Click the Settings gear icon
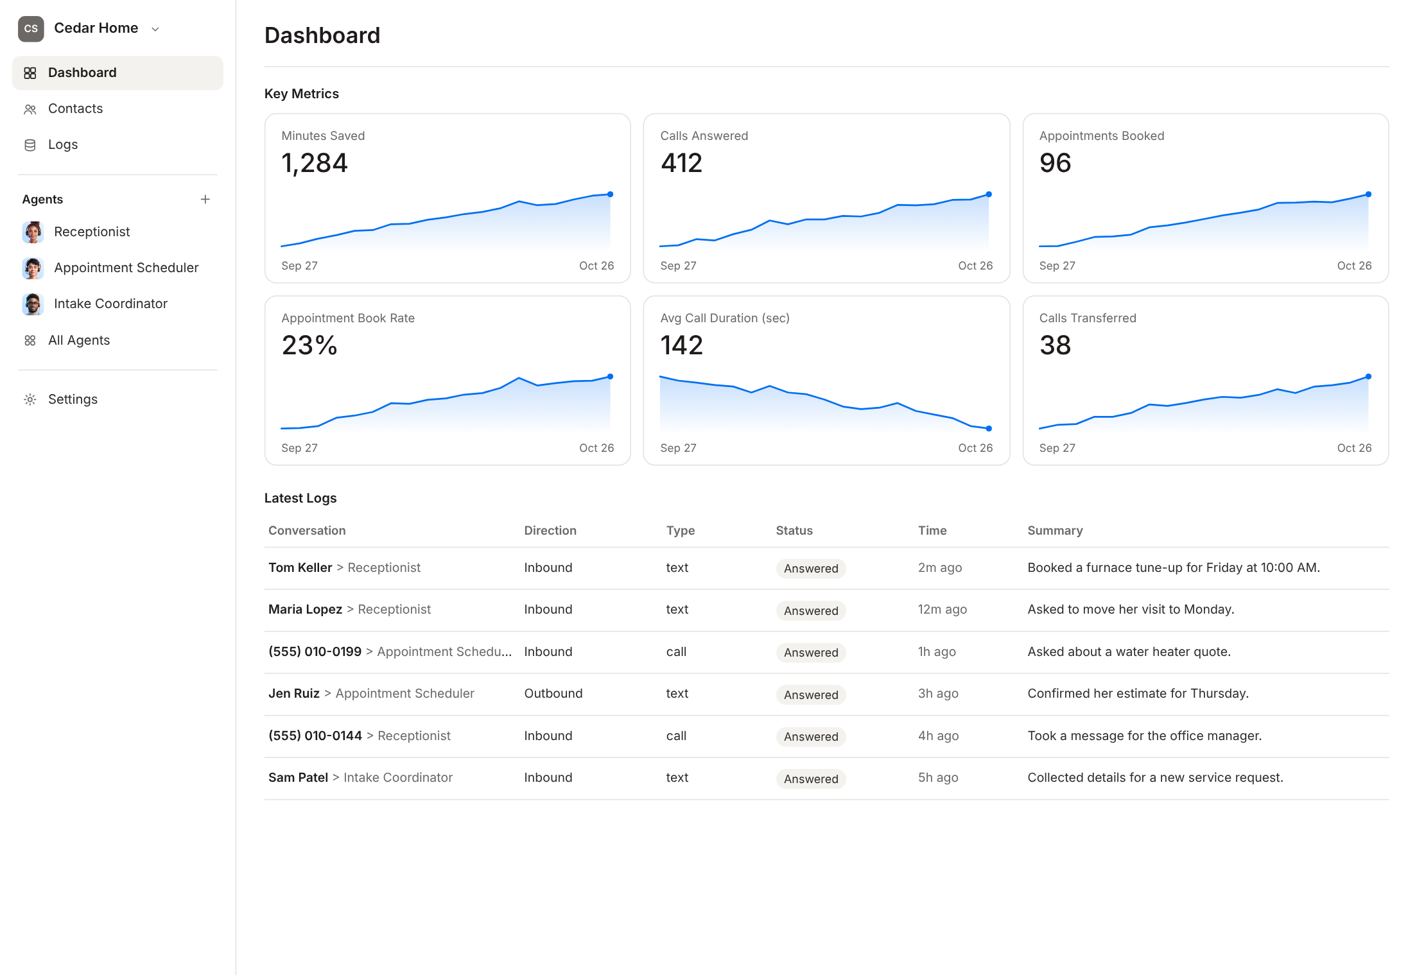Screen dimensions: 1417x975 pos(30,399)
